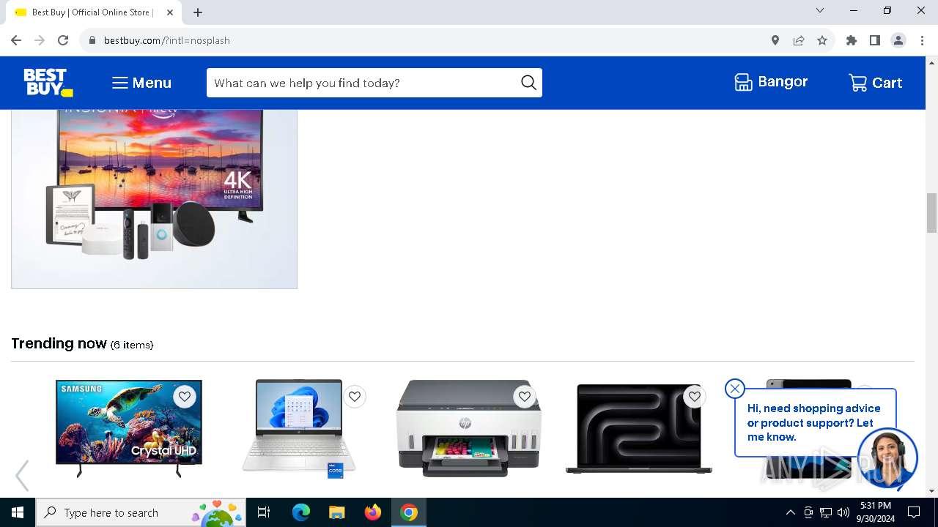Close the Best Buy tab
938x527 pixels.
click(x=170, y=12)
